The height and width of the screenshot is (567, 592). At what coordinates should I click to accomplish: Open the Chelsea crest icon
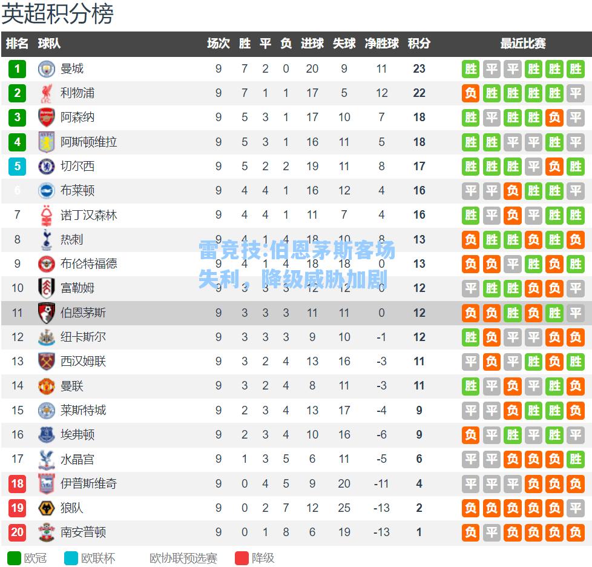point(47,166)
